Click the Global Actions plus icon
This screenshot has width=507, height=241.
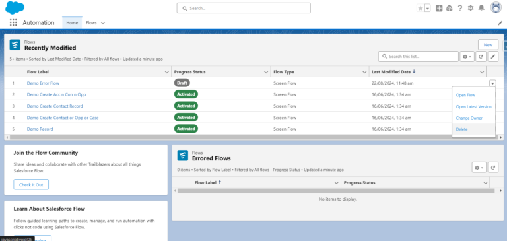tap(439, 9)
